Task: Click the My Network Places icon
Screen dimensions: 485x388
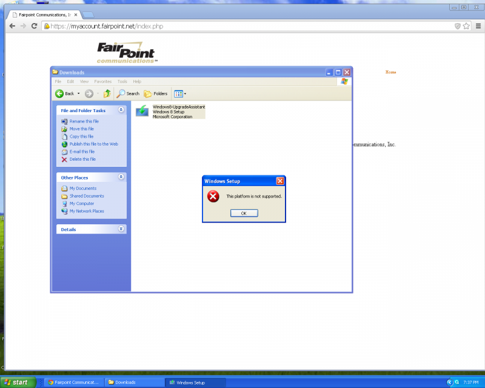Action: [x=64, y=212]
